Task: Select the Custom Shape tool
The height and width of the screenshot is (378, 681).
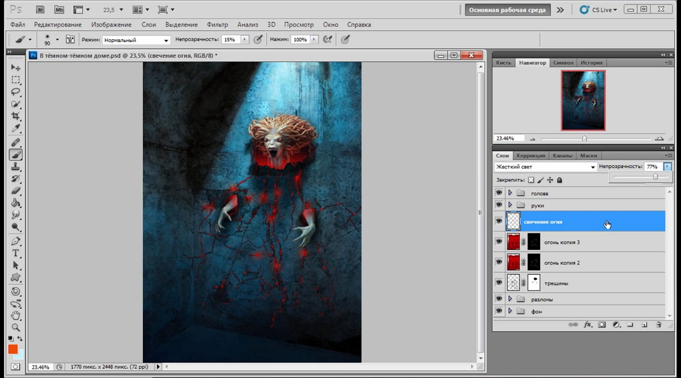Action: point(16,277)
